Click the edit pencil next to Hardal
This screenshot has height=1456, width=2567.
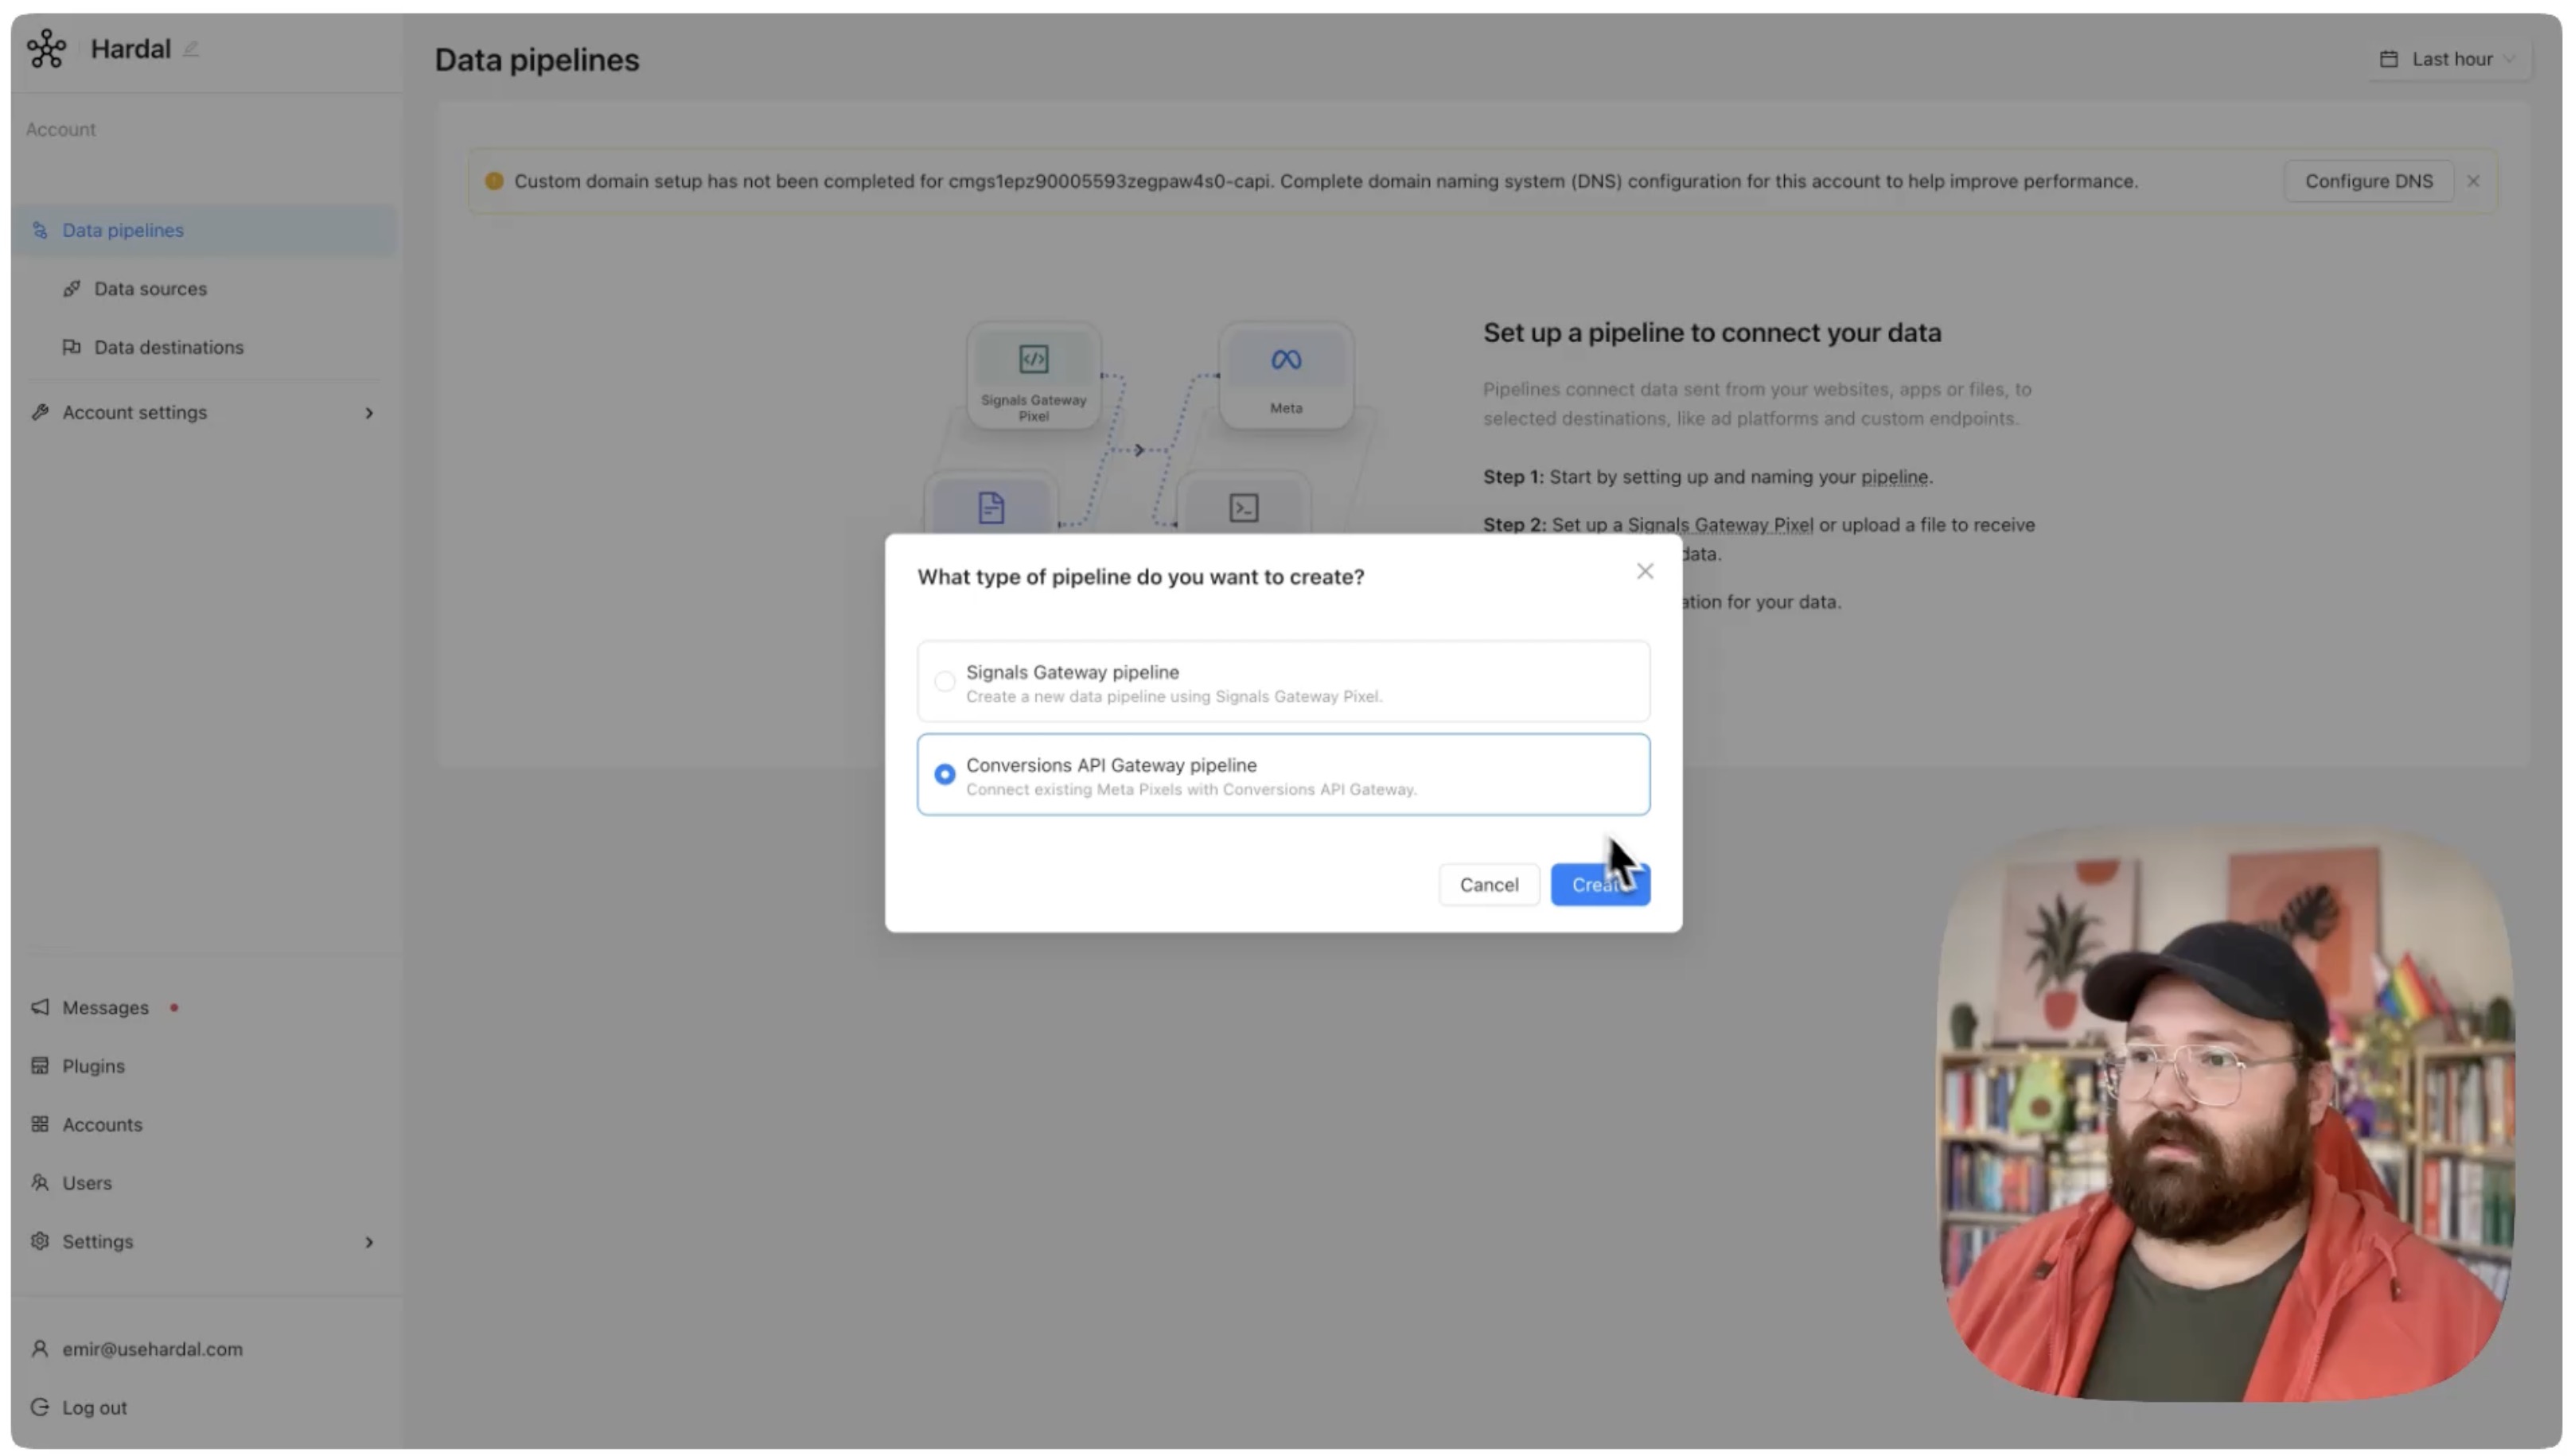point(191,48)
